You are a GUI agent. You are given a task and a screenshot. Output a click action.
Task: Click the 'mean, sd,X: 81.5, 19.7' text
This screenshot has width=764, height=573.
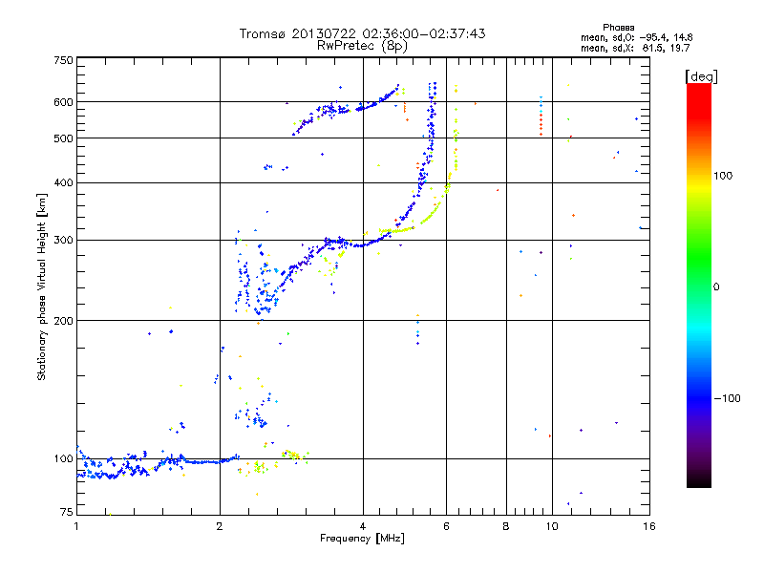pos(635,48)
